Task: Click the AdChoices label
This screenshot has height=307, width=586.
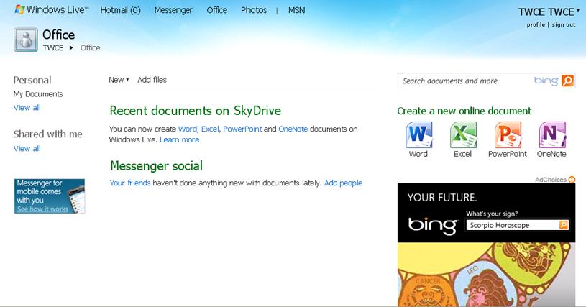Action: coord(551,180)
